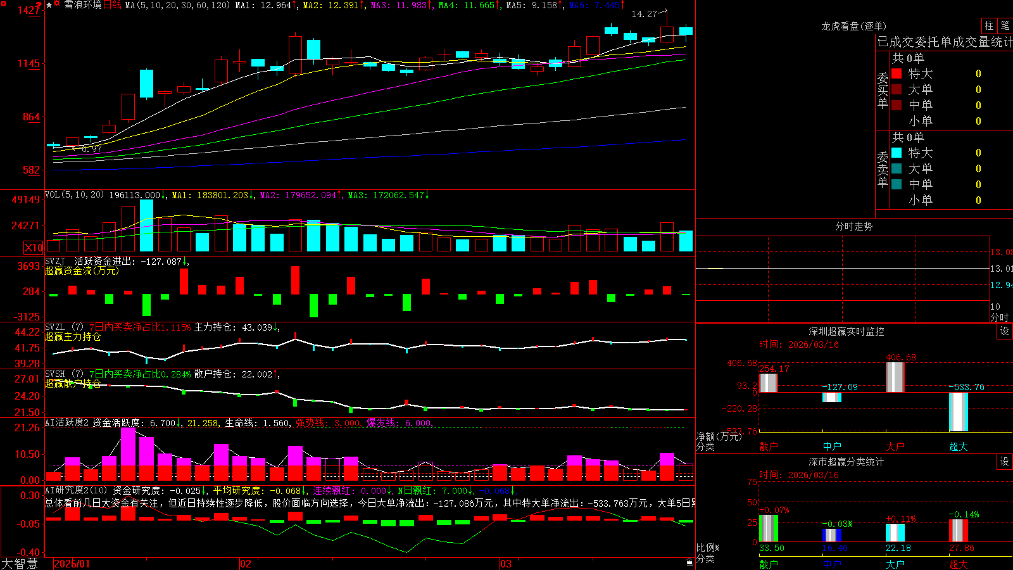Click the stock name 雪浪环境
Viewport: 1013px width, 570px height.
click(x=83, y=5)
